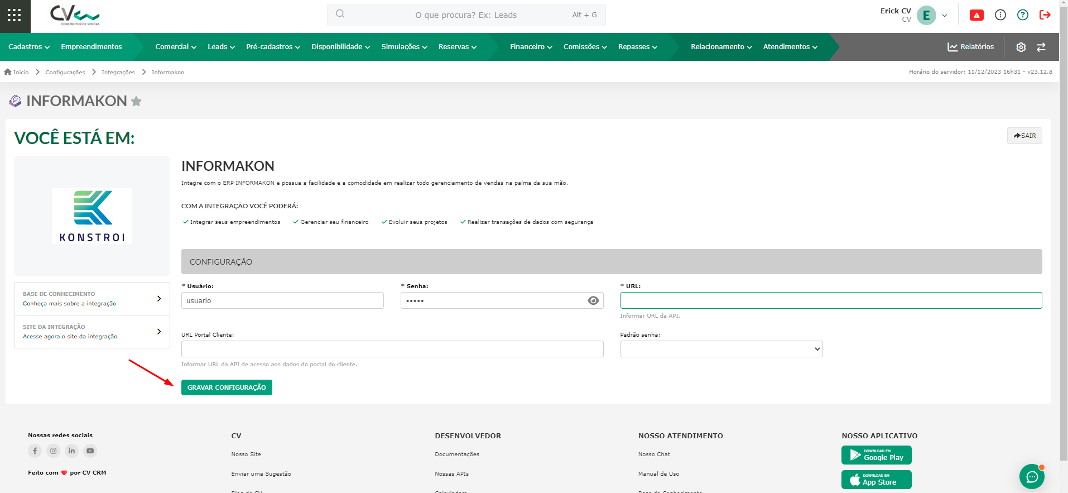Open Nosso Site footer link

click(246, 454)
